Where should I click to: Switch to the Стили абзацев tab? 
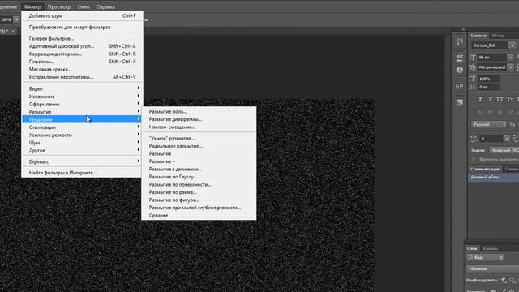coord(485,170)
